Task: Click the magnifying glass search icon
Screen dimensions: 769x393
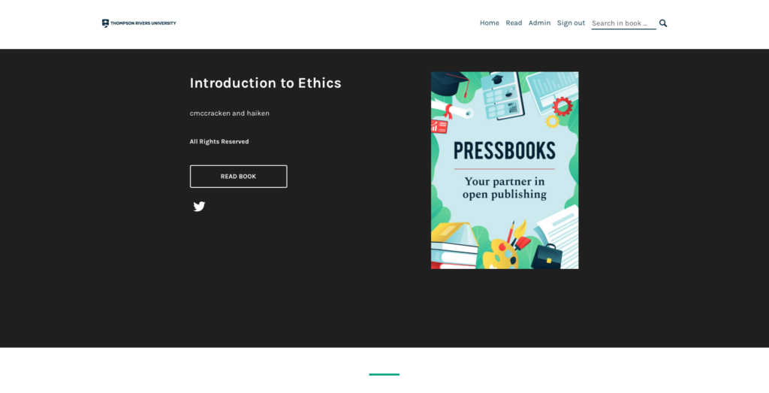Action: 663,23
